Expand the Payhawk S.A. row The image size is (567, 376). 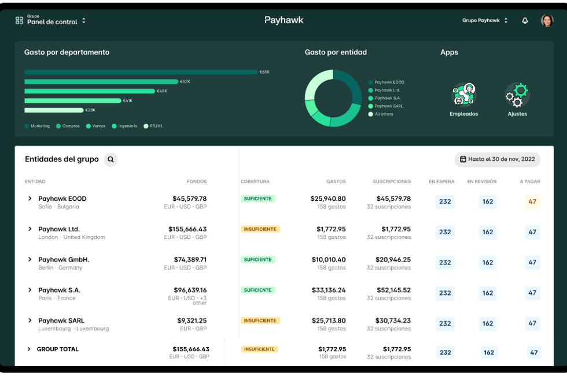[30, 290]
